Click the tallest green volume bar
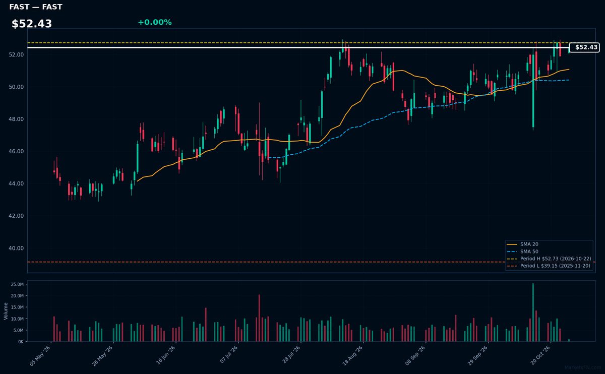Viewport: 605px width, 374px height. pyautogui.click(x=533, y=313)
